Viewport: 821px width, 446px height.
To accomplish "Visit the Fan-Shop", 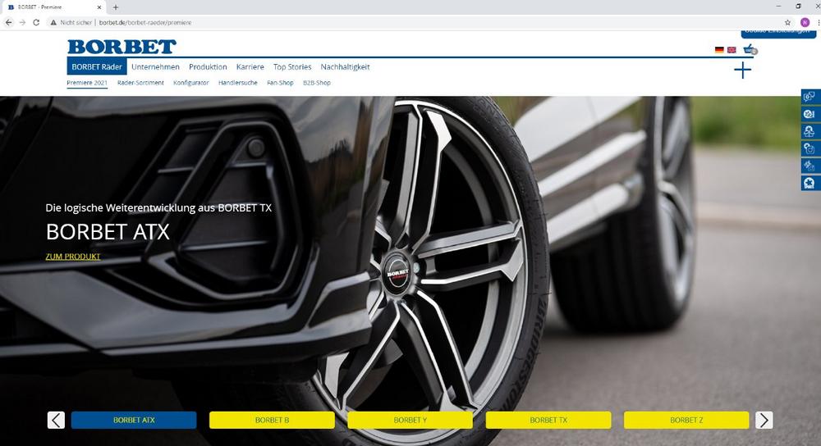I will pos(280,83).
